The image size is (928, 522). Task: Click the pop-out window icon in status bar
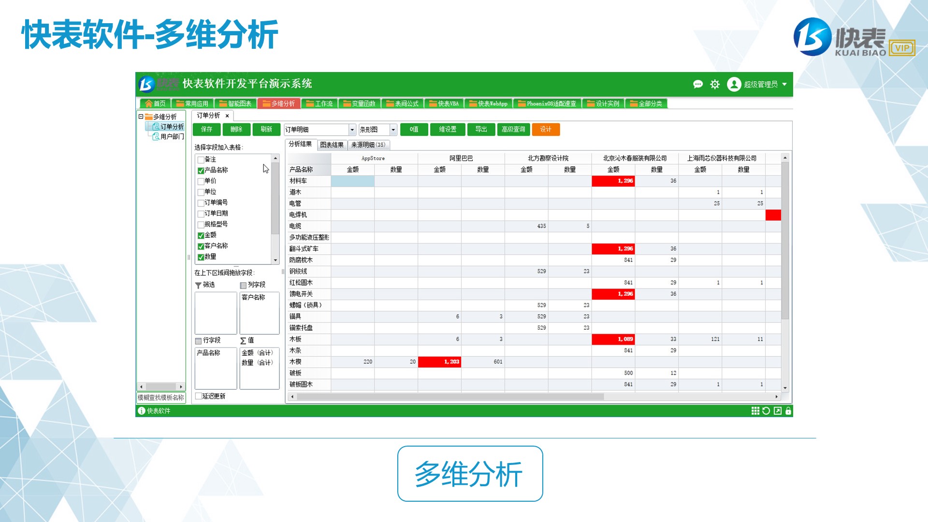[x=778, y=411]
